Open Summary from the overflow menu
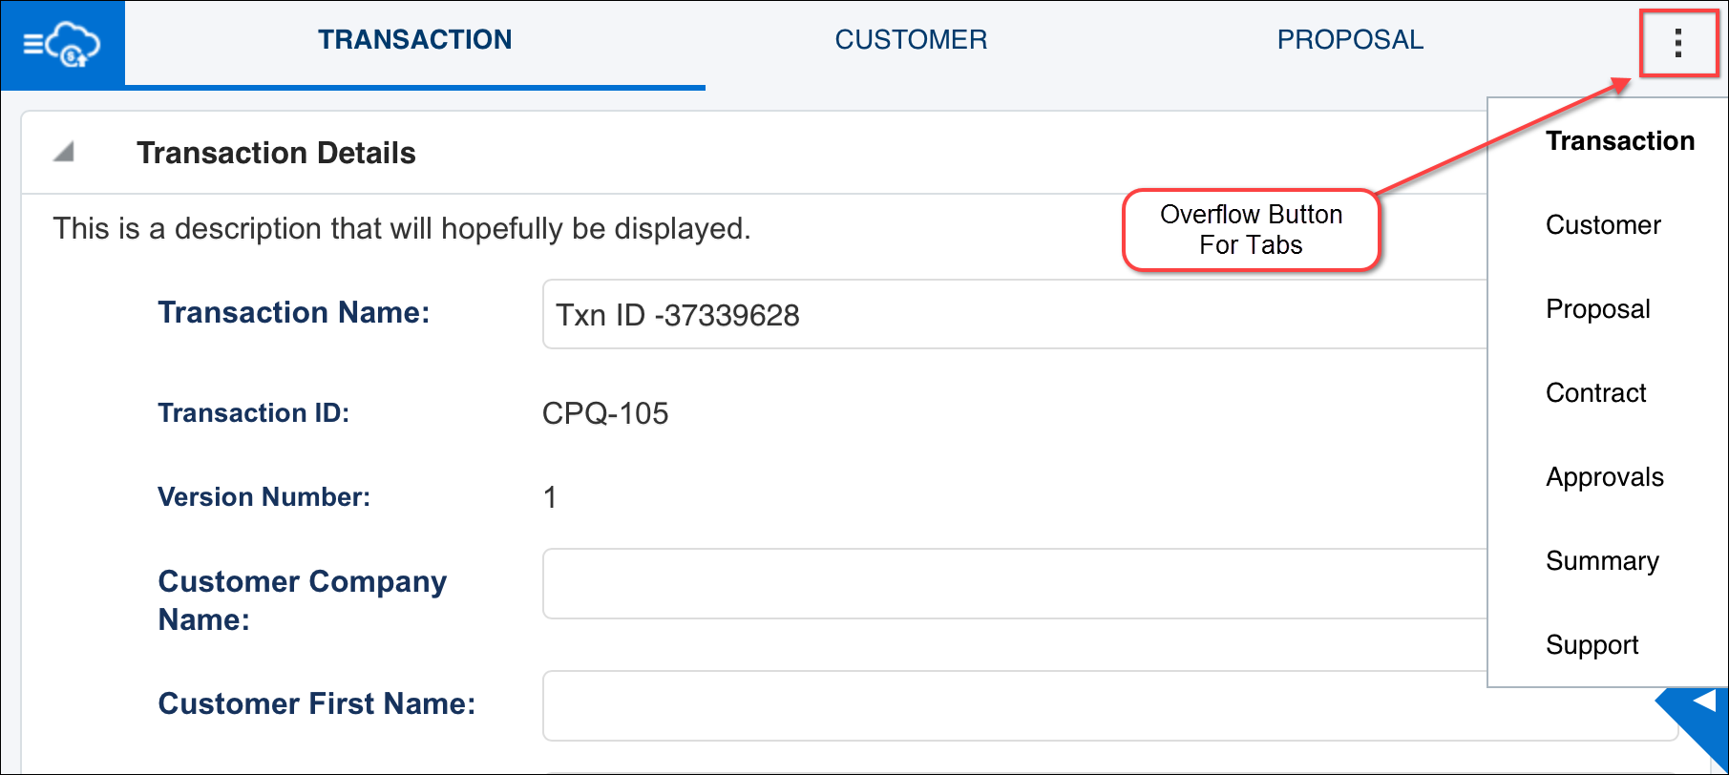 click(x=1602, y=560)
